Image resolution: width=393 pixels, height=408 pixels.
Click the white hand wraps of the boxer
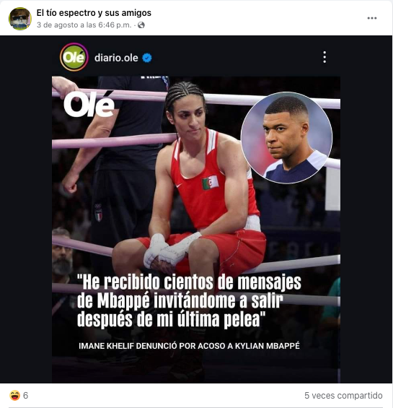[170, 249]
